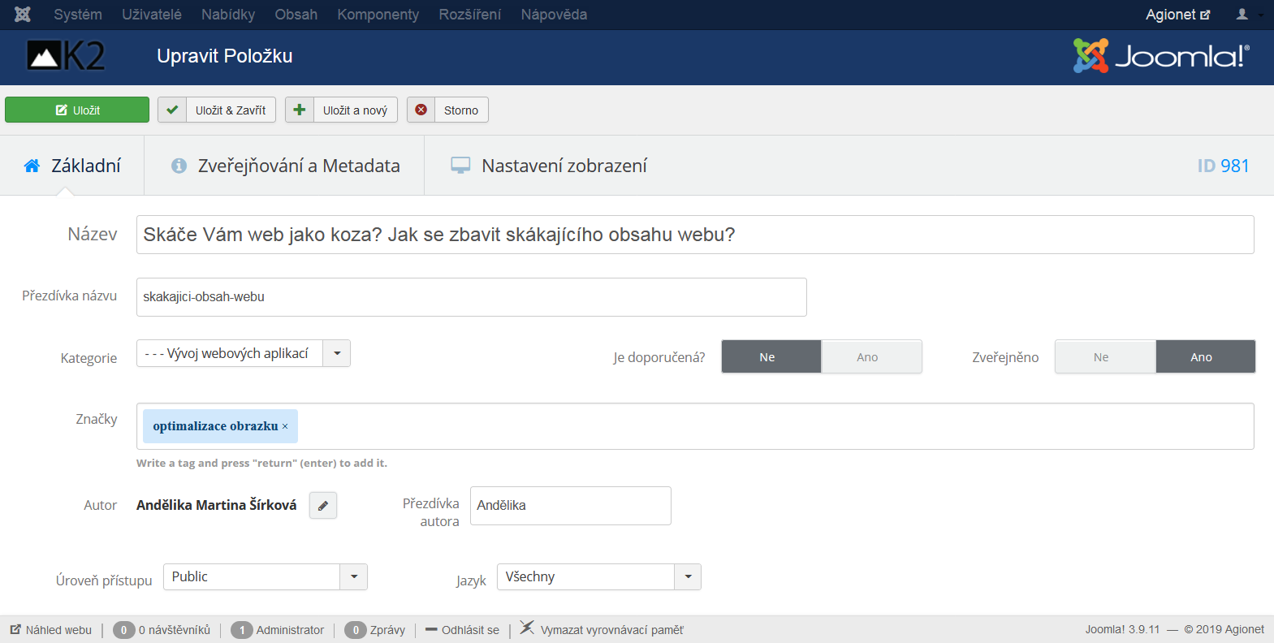Viewport: 1274px width, 643px height.
Task: Open the Kategorie dropdown
Action: pos(244,353)
